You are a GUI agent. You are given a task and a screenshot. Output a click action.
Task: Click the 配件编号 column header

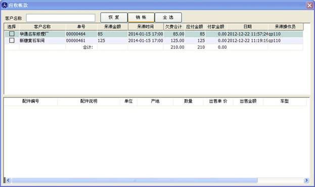(x=30, y=101)
